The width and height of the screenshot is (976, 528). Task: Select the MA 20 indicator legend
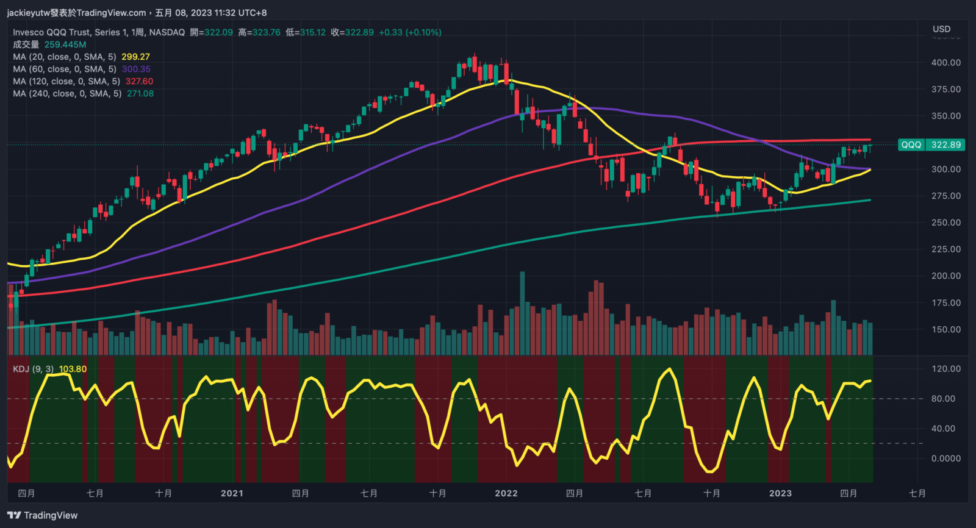[x=64, y=57]
